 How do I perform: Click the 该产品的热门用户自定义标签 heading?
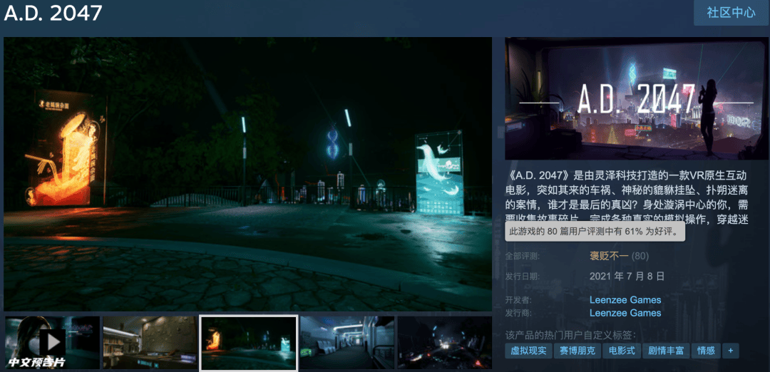(570, 335)
